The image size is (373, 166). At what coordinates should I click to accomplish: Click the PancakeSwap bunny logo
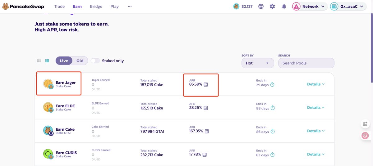click(5, 6)
